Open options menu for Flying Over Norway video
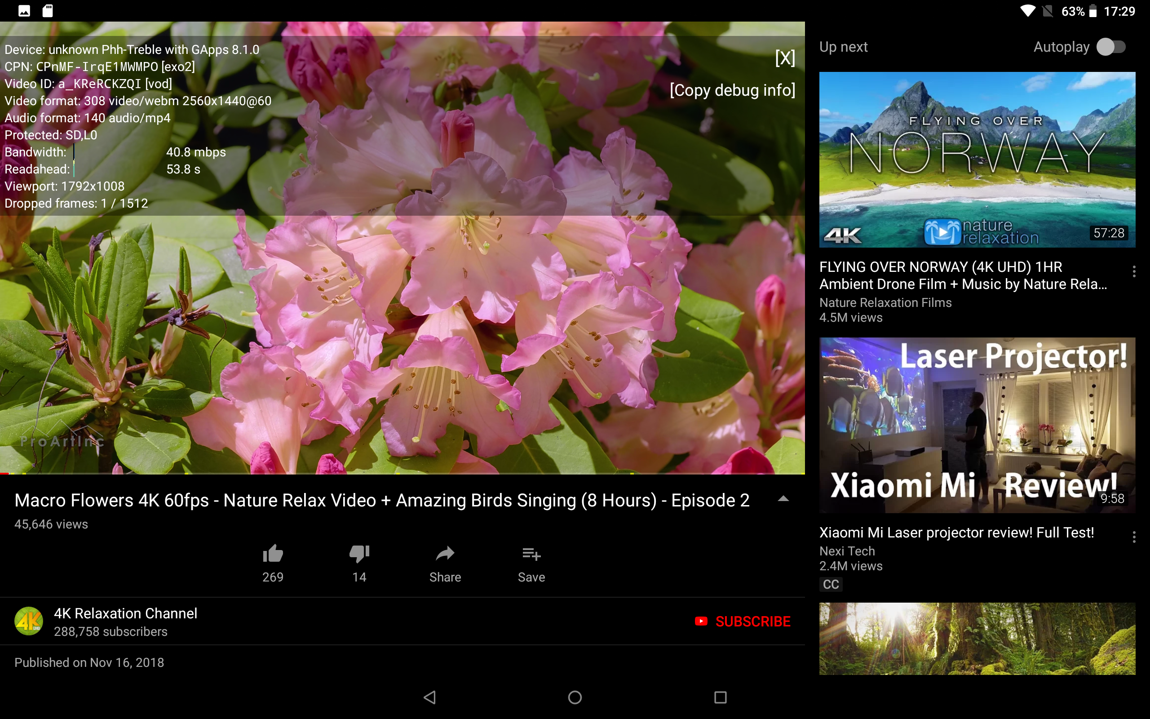 pyautogui.click(x=1134, y=271)
